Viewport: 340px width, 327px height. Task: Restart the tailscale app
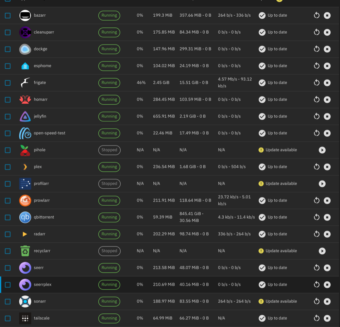tap(317, 318)
